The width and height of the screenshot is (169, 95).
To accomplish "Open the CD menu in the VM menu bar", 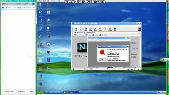I will (48, 1).
